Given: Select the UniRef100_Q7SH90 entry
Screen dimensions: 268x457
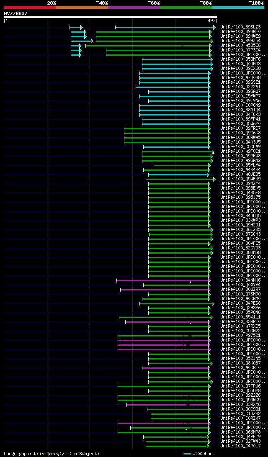Looking at the screenshot, I should coord(240,294).
